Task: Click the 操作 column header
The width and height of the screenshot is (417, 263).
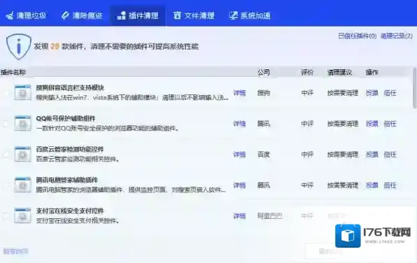Action: click(372, 72)
